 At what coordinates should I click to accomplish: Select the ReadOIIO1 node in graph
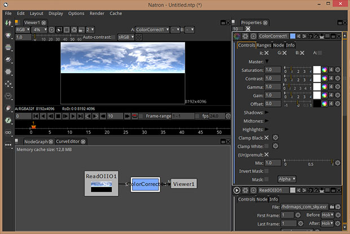(x=102, y=183)
